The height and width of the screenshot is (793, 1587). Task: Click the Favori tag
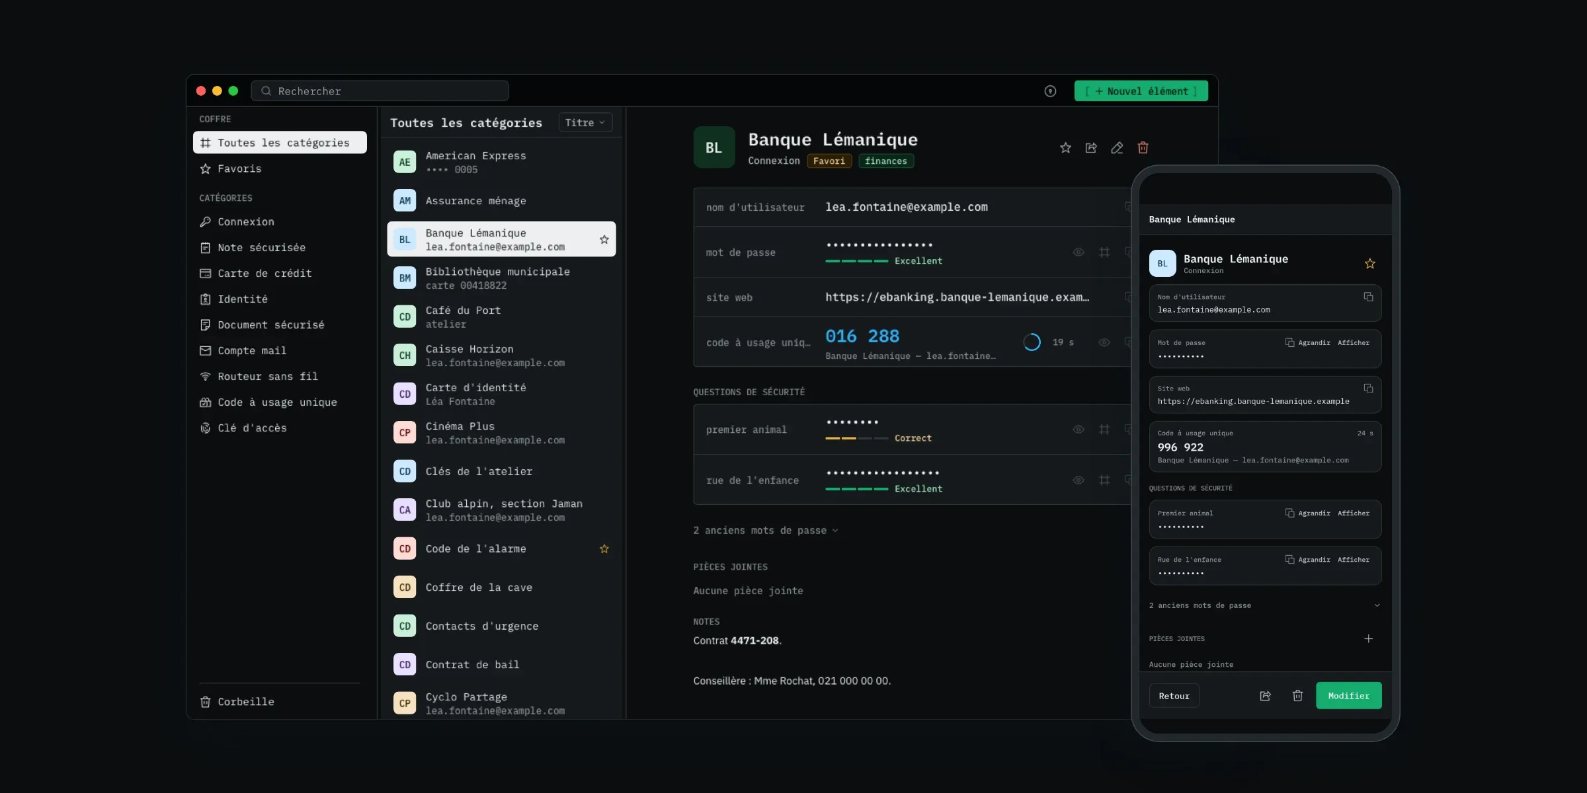[x=829, y=161]
